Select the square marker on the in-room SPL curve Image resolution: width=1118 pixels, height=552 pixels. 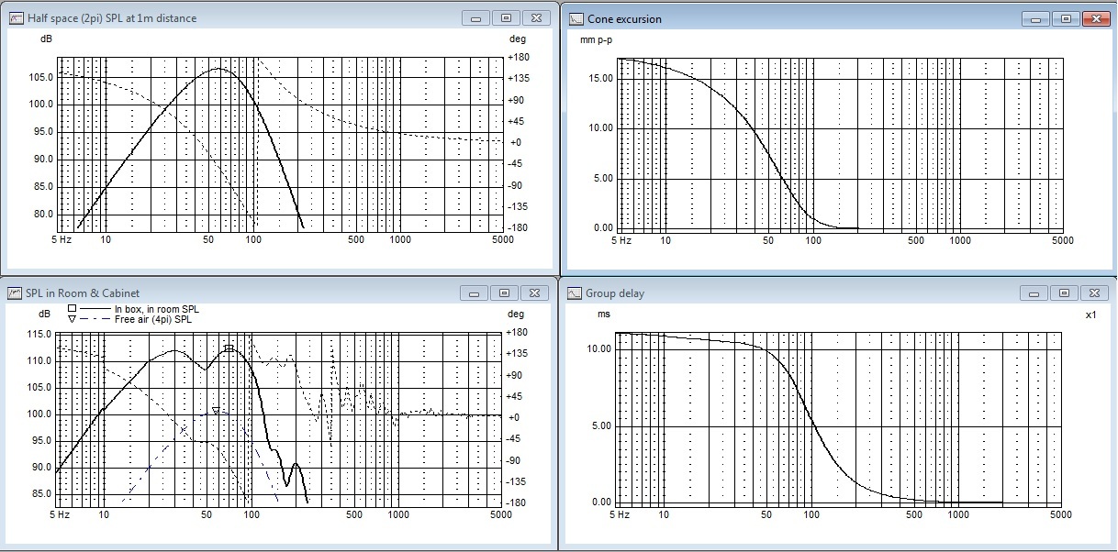[229, 348]
